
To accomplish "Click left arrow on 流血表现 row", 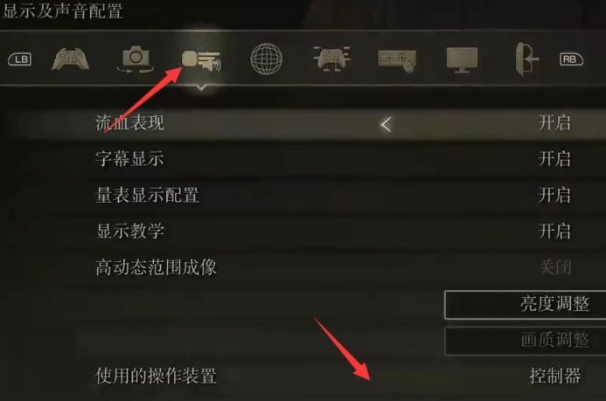I will click(387, 124).
